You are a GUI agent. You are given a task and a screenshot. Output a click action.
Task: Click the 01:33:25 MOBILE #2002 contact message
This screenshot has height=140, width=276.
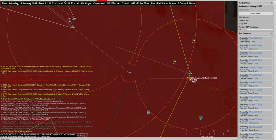(x=45, y=90)
